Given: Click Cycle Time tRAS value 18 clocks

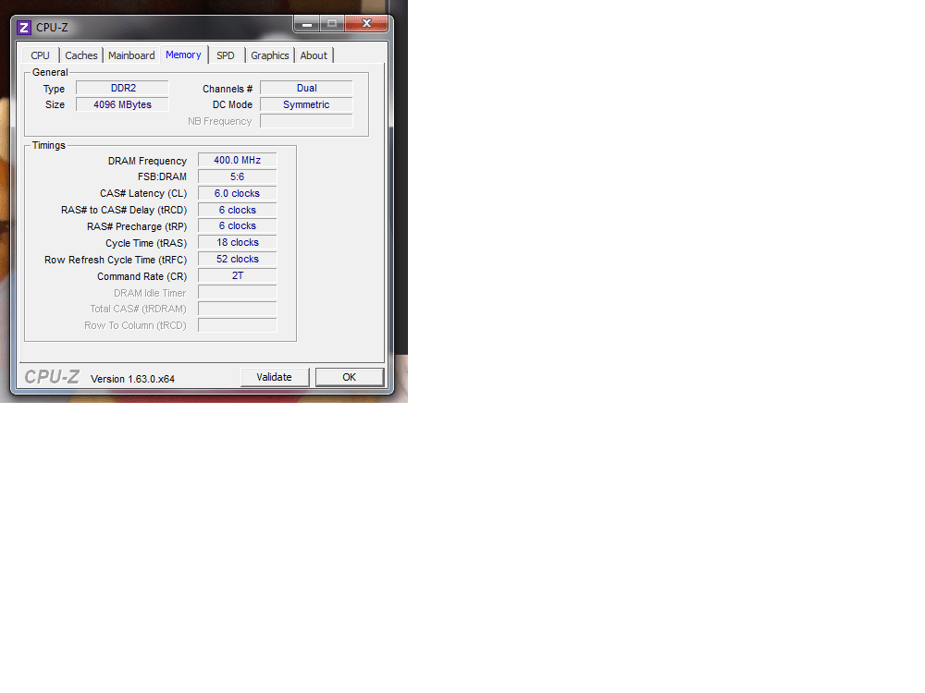Looking at the screenshot, I should pos(237,242).
